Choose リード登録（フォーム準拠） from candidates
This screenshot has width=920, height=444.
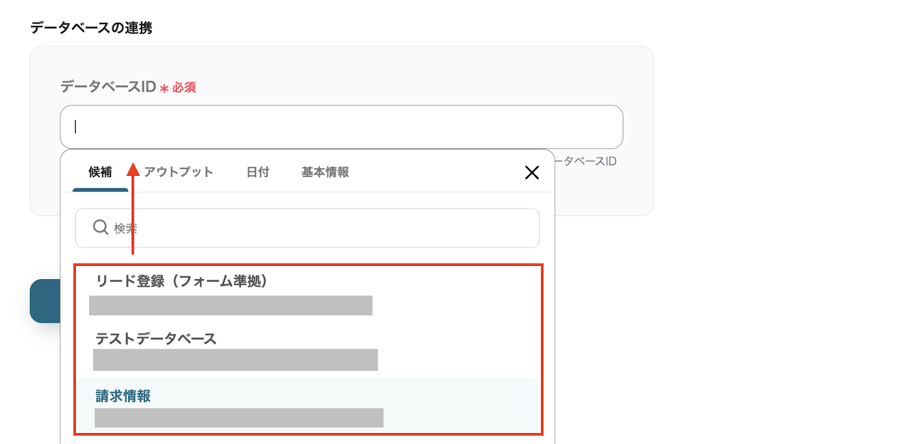click(181, 281)
